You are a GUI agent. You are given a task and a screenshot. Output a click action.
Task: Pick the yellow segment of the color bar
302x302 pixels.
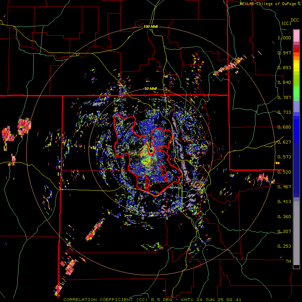coord(296,66)
